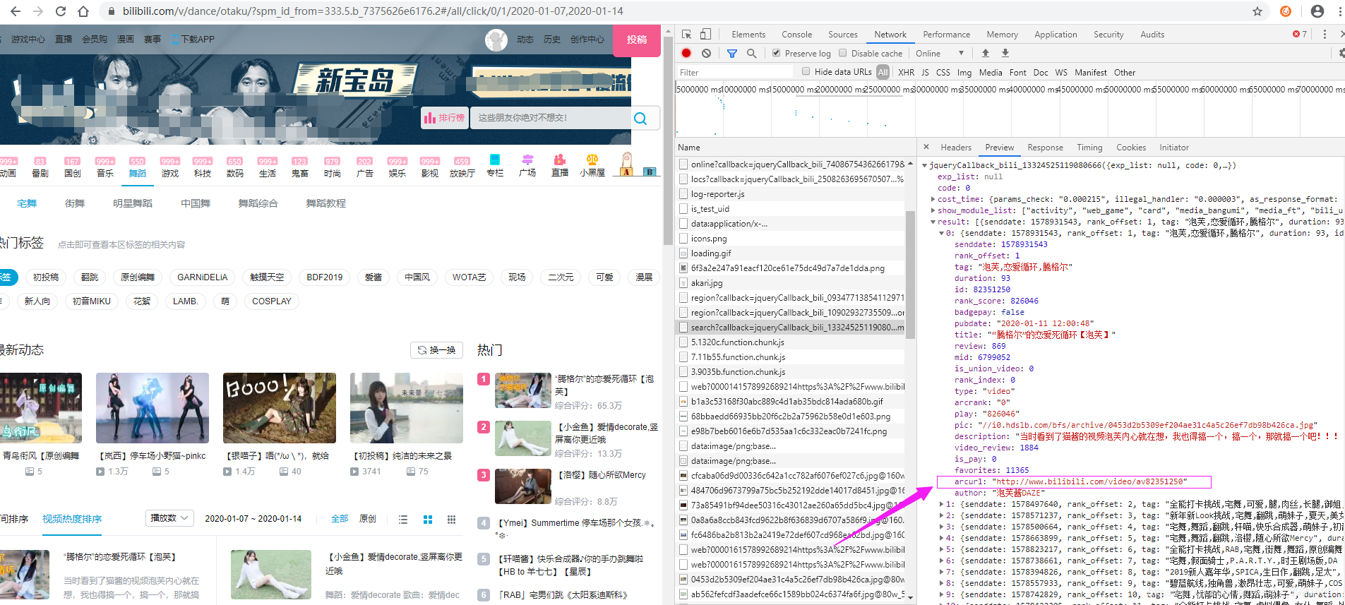The height and width of the screenshot is (605, 1345).
Task: Show the red DevTools error count
Action: 1300,34
